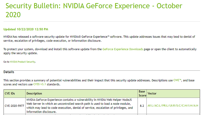Open the GeForce Experience Downloads link

(x=123, y=49)
